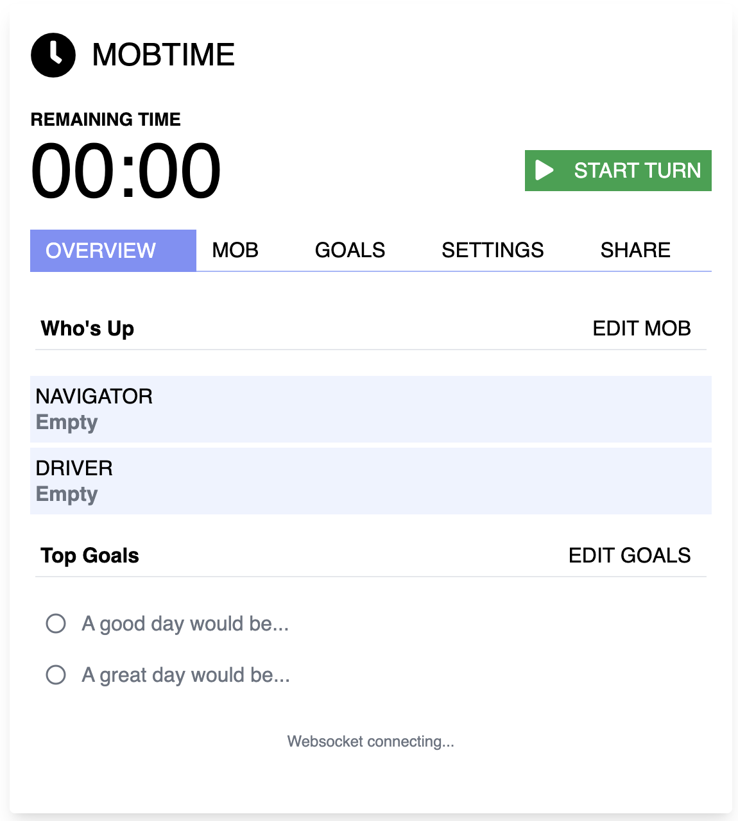Image resolution: width=738 pixels, height=821 pixels.
Task: Open EDIT MOB to manage participants
Action: tap(642, 328)
